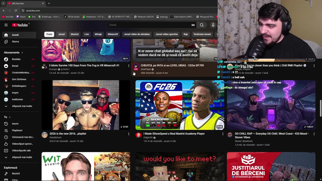Select the Toate filter chip

pyautogui.click(x=49, y=34)
